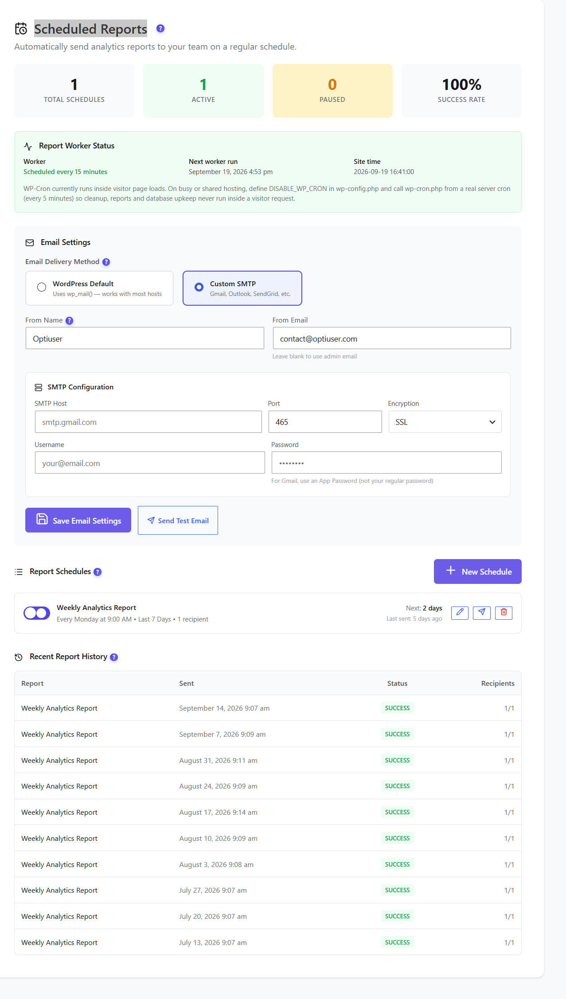Click Save Email Settings button

point(78,520)
